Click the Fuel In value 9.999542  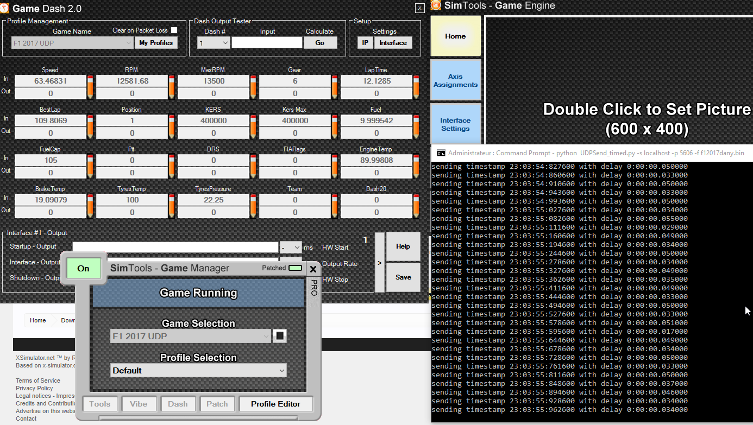[x=376, y=120]
